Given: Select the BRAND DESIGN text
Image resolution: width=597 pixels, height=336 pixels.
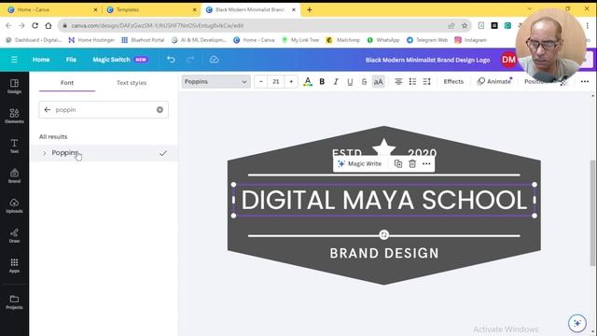Looking at the screenshot, I should tap(384, 253).
